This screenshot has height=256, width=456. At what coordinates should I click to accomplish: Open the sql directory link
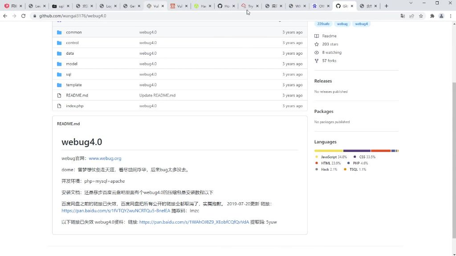68,74
